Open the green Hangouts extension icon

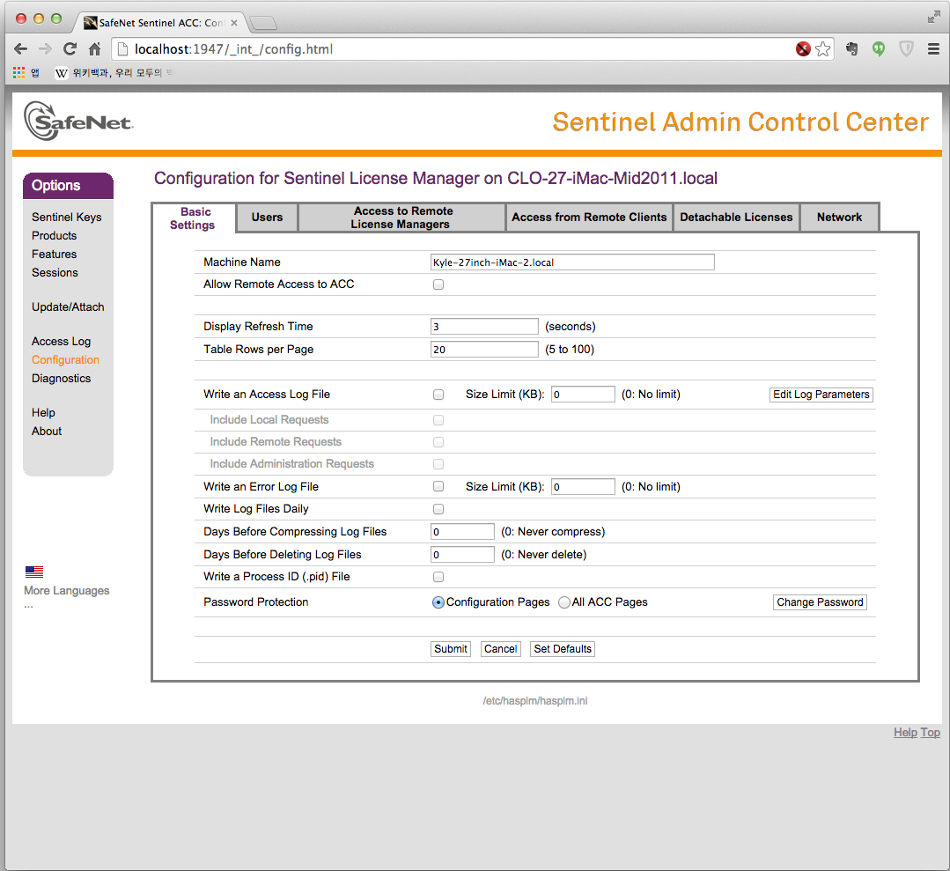coord(879,49)
